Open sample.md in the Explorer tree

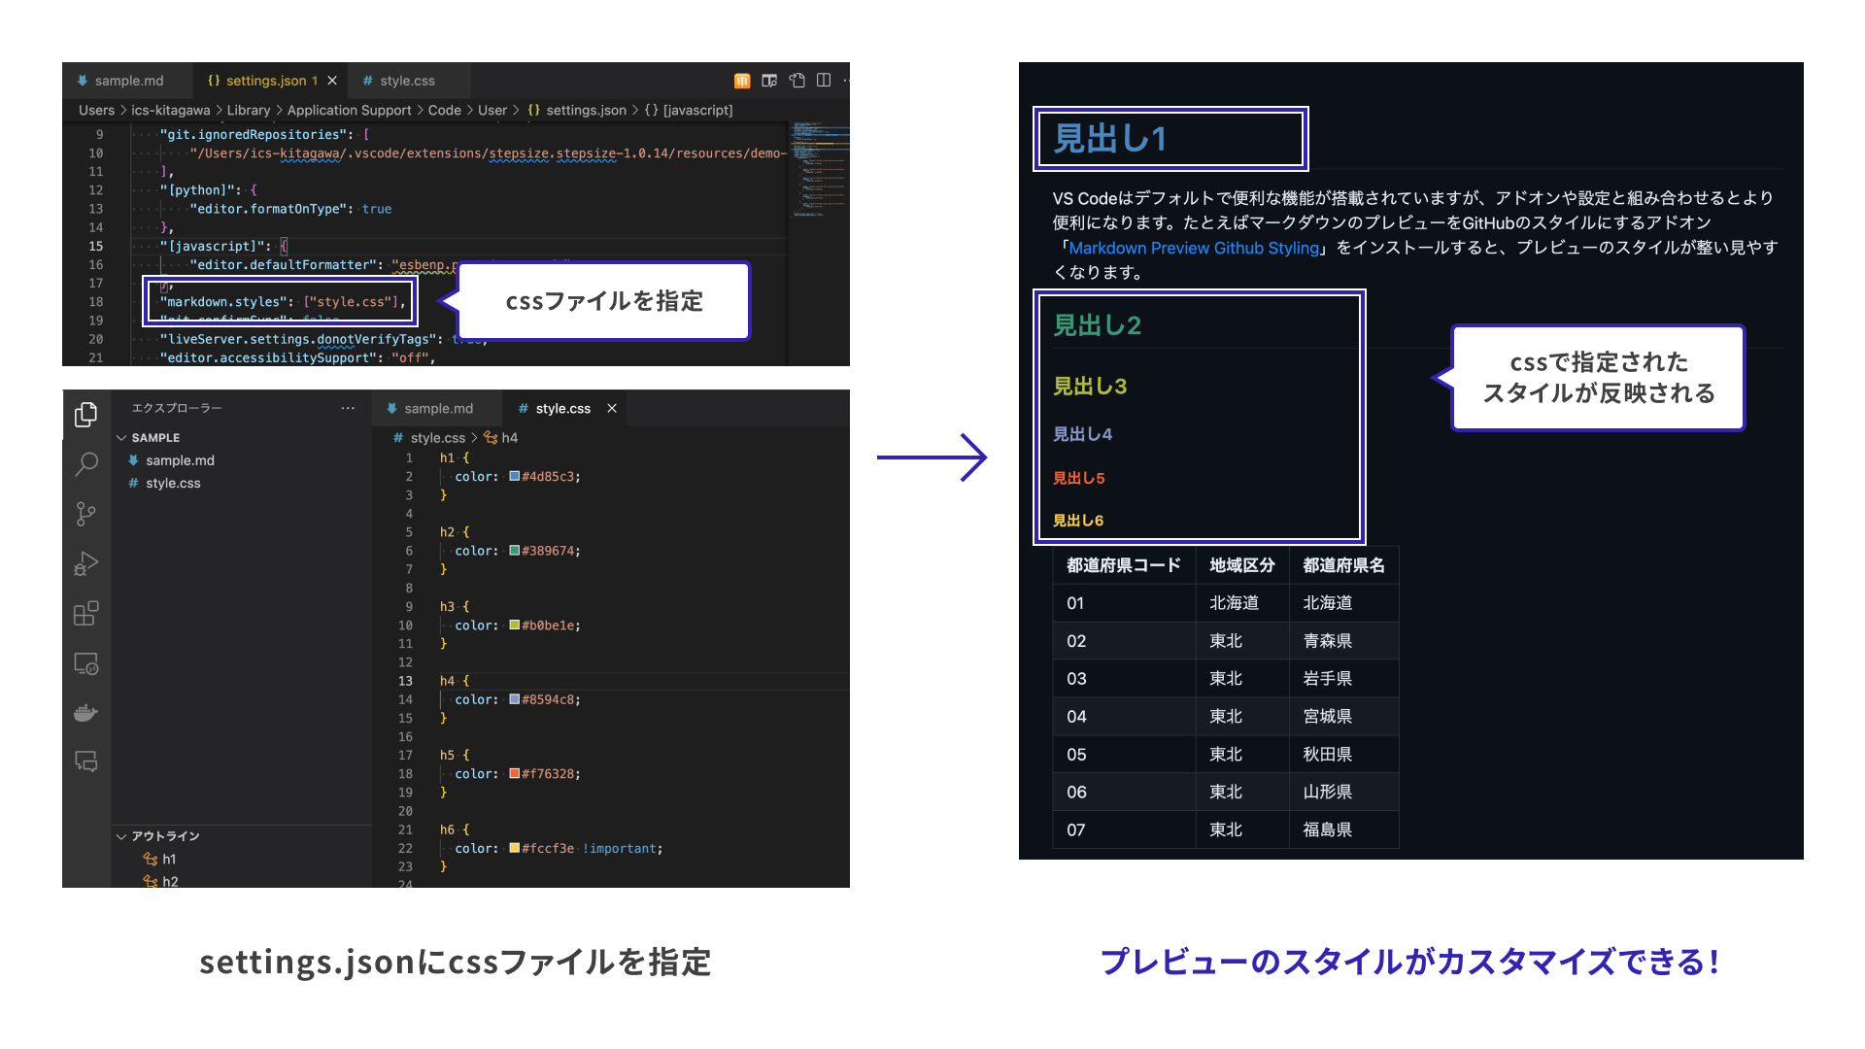pyautogui.click(x=180, y=460)
